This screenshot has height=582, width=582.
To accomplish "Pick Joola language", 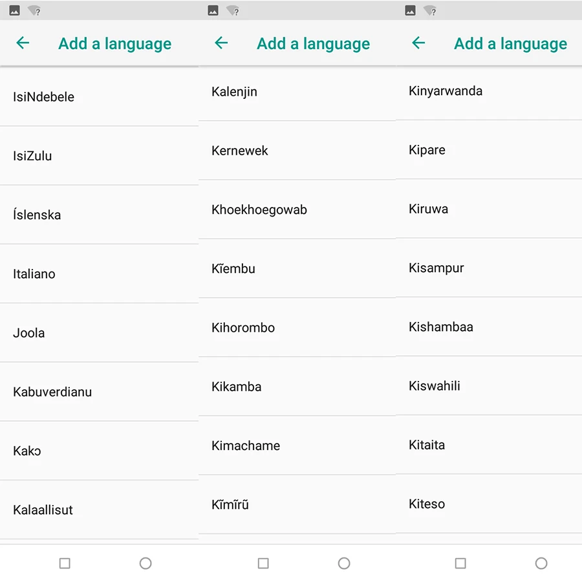I will coord(99,333).
